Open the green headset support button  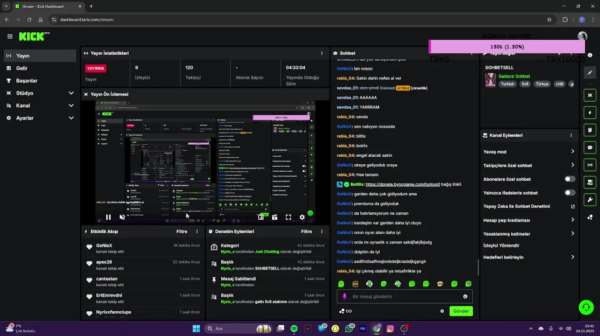(x=586, y=307)
